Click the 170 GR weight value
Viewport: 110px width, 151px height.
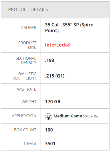pos(53,102)
